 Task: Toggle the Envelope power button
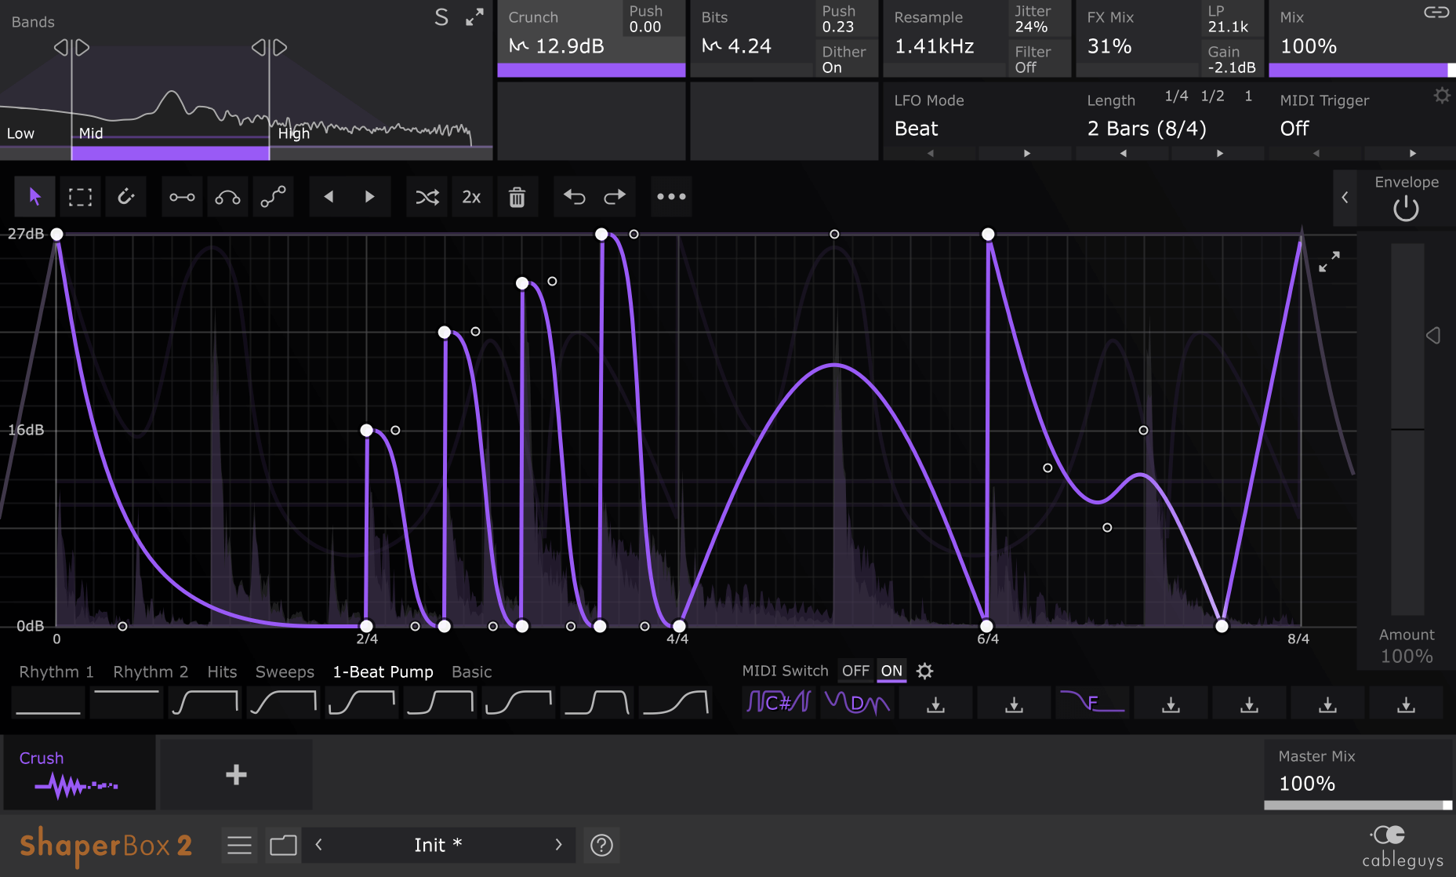click(x=1406, y=209)
